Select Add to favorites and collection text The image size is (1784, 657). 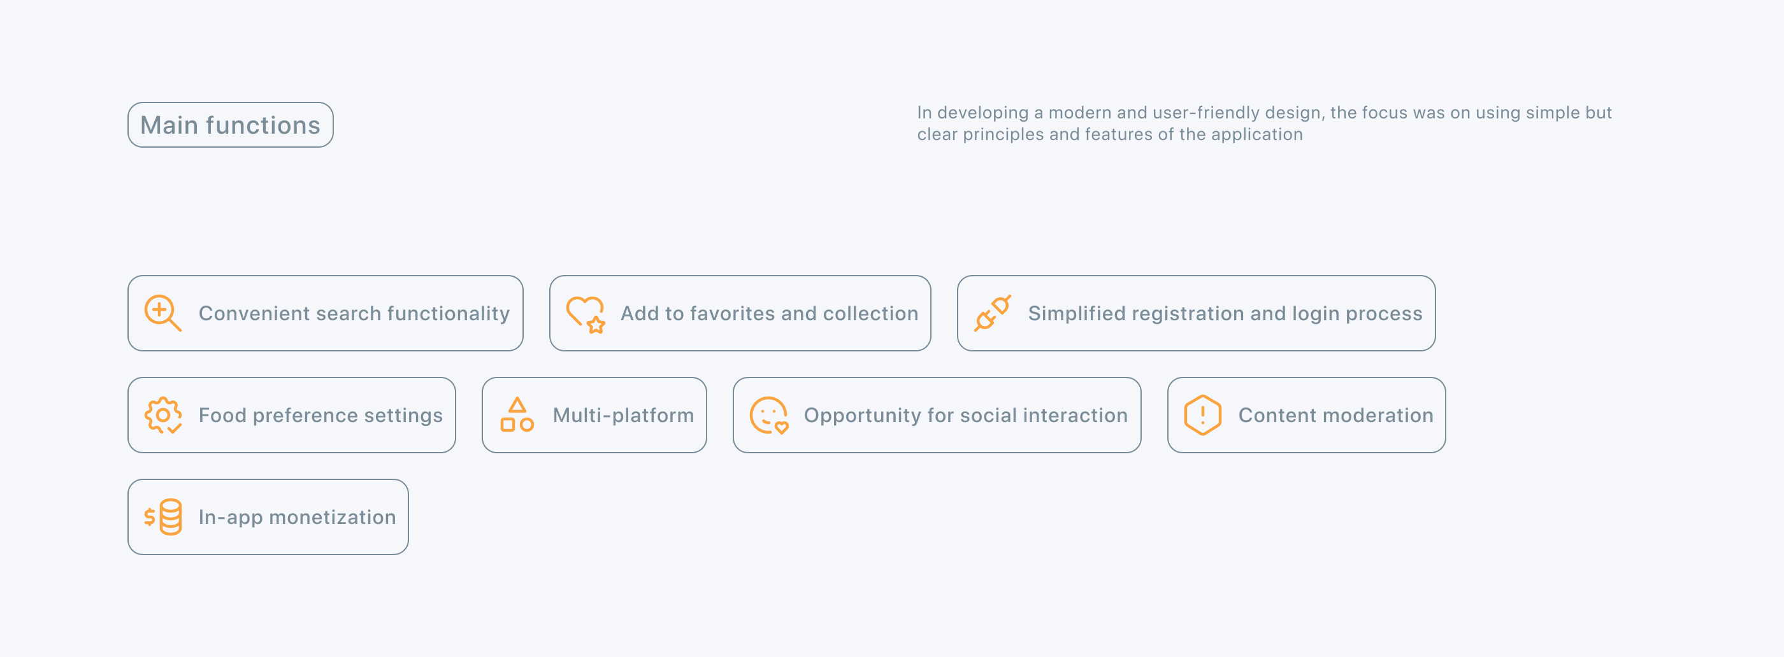(x=769, y=314)
